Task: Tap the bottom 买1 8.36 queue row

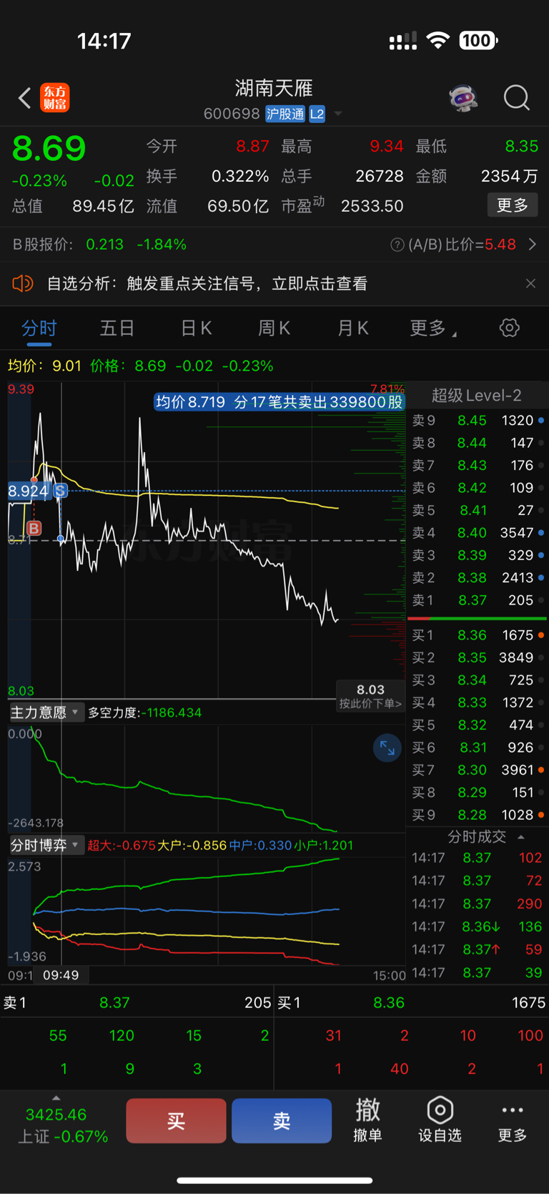Action: point(411,1003)
